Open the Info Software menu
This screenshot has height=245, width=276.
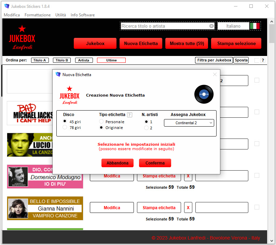(83, 15)
